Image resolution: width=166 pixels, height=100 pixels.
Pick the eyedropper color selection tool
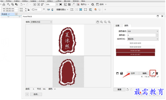pos(153,73)
